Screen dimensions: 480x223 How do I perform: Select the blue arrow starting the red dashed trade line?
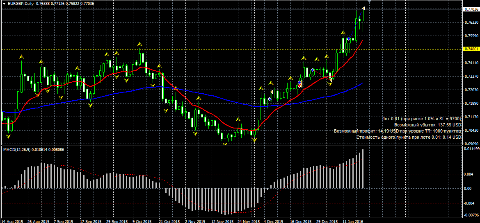coord(312,70)
